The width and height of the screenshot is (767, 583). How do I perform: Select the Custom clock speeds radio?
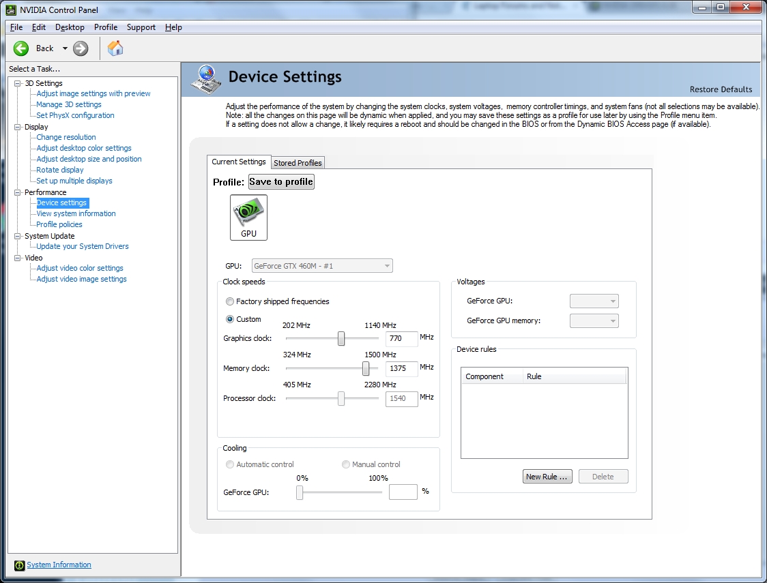tap(229, 319)
